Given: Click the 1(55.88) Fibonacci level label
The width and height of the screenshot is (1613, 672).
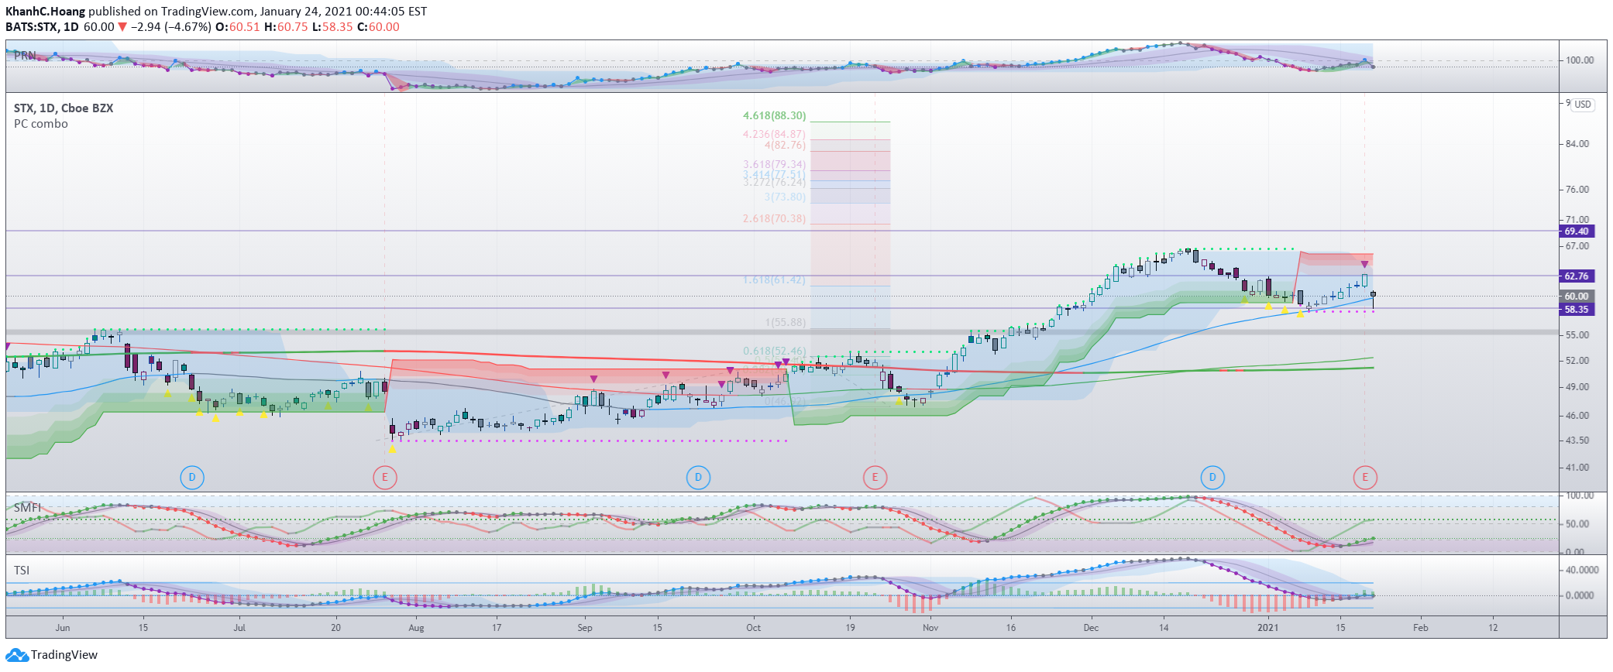Looking at the screenshot, I should [x=785, y=323].
